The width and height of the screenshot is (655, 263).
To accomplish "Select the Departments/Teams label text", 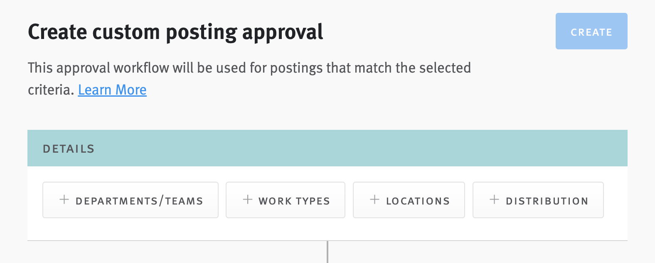I will point(139,200).
